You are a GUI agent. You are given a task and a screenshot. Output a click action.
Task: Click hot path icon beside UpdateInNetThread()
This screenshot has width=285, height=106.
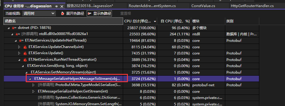coord(21,41)
